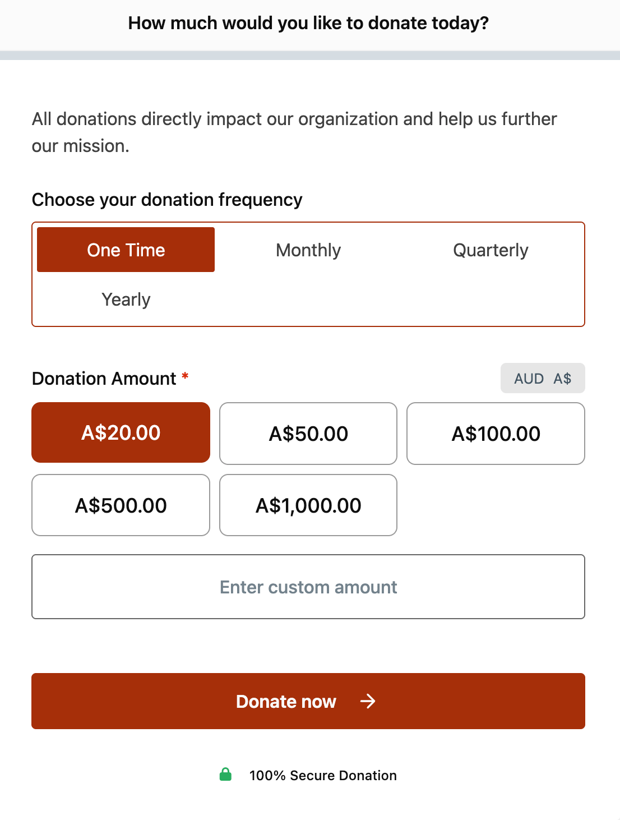
Task: Click the Donation Amount label
Action: pos(104,379)
